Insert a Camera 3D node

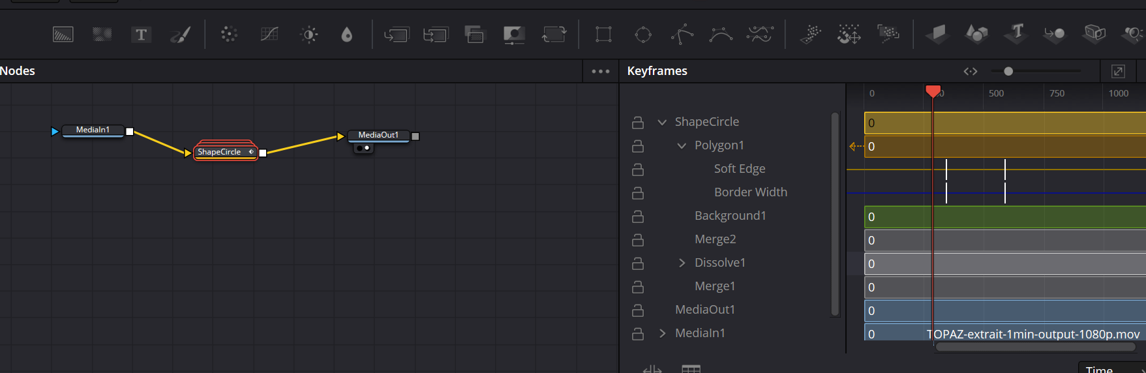point(1134,34)
